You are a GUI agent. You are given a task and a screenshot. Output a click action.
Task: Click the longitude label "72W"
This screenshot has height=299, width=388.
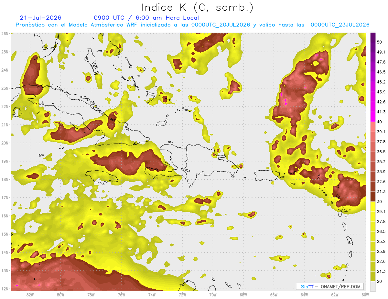click(x=182, y=295)
